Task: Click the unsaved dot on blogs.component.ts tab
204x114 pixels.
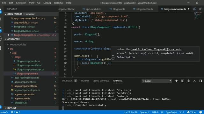Action: 189,9
